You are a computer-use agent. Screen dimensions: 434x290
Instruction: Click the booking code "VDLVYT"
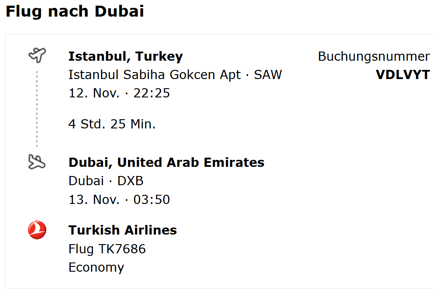pos(403,75)
